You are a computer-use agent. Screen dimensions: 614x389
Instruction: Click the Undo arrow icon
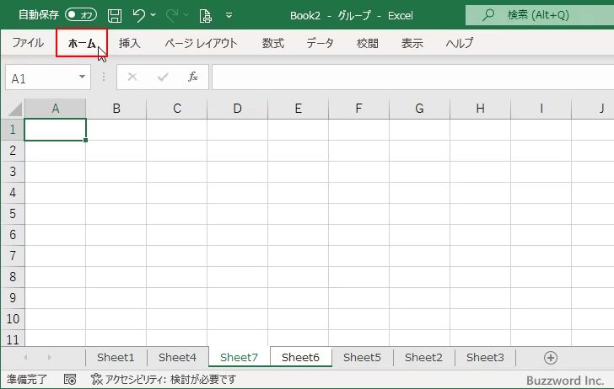pos(138,15)
